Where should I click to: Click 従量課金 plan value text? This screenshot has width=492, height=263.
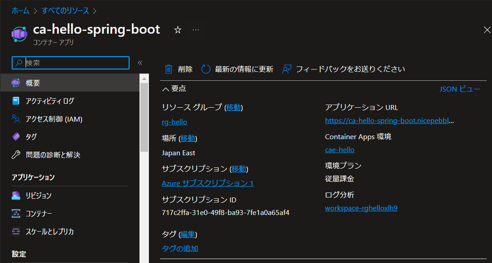[x=340, y=179]
